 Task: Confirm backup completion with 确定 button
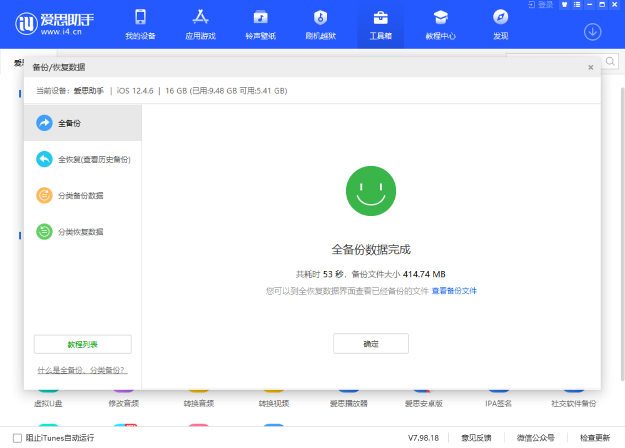pyautogui.click(x=370, y=343)
